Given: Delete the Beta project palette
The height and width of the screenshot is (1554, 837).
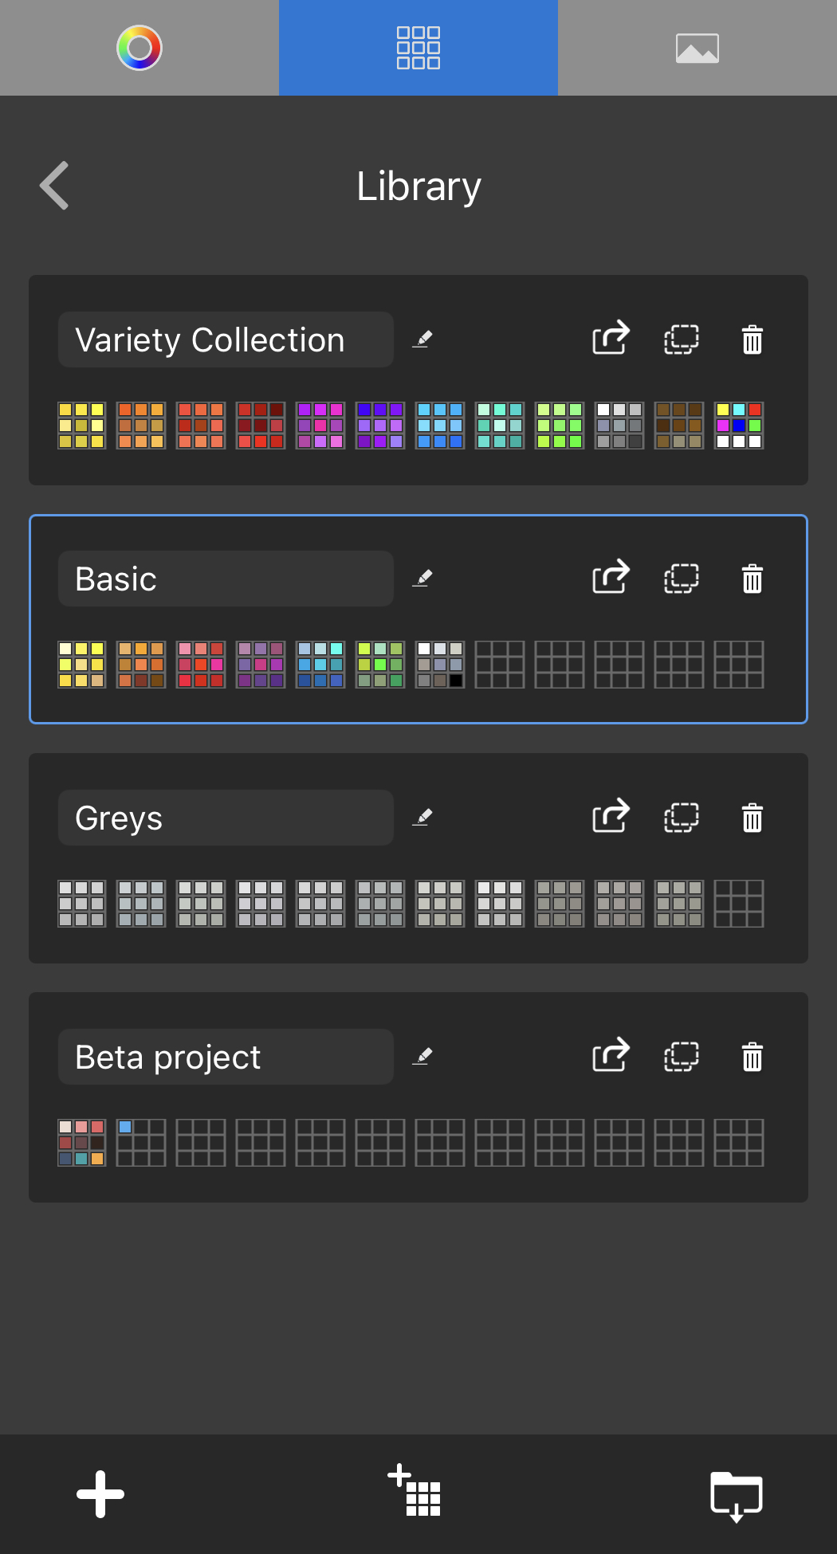Looking at the screenshot, I should click(x=753, y=1057).
